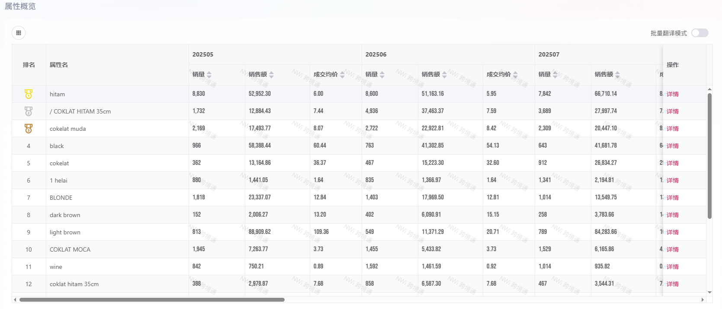722x309 pixels.
Task: Sort by 202505 销售额 column
Action: pyautogui.click(x=271, y=75)
